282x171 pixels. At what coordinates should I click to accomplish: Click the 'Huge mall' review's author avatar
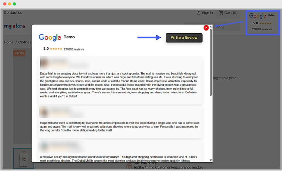tap(44, 112)
